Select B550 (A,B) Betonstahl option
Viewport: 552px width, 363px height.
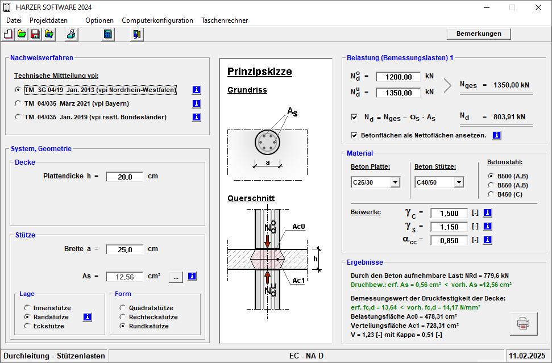click(492, 185)
